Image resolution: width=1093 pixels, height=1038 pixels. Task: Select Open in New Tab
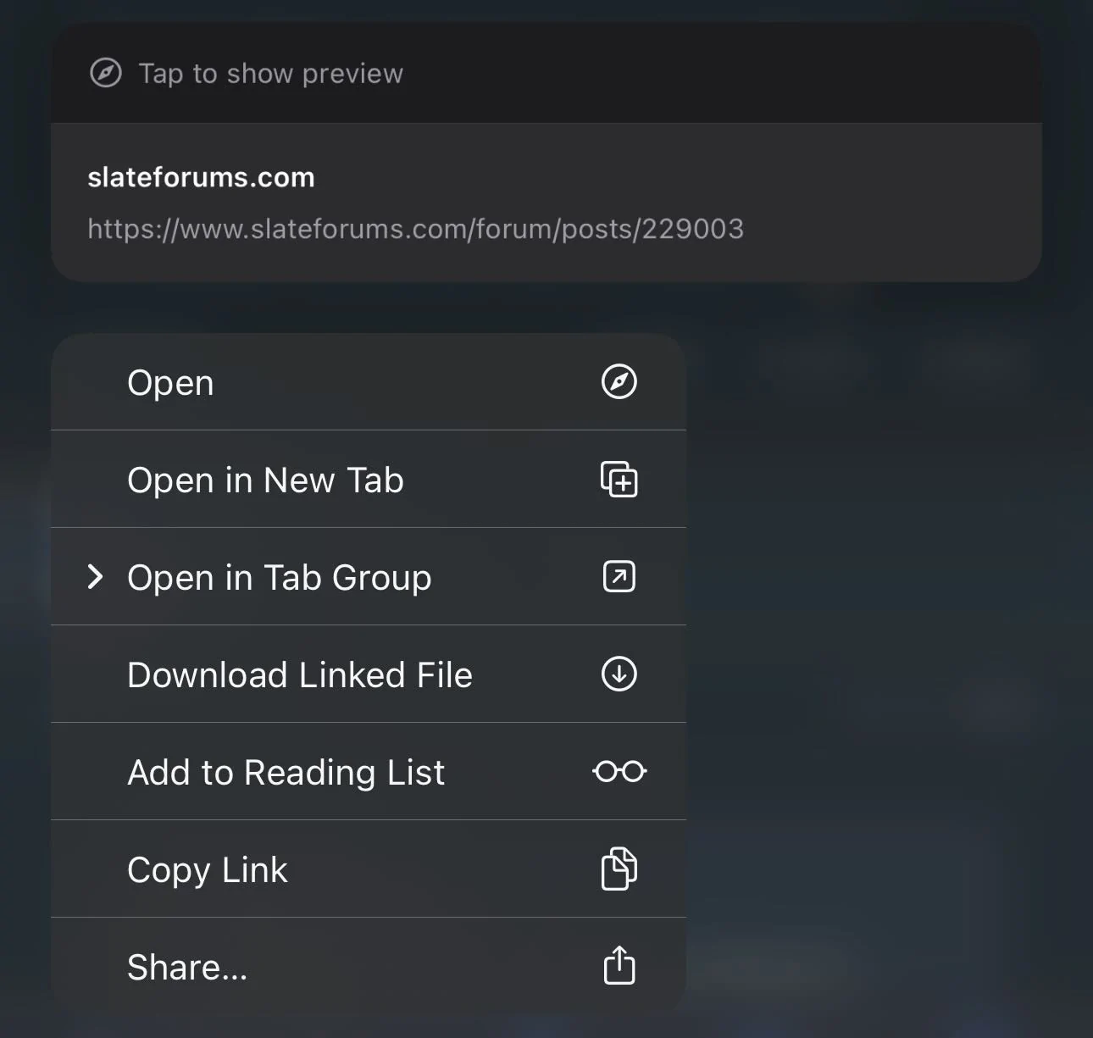369,480
